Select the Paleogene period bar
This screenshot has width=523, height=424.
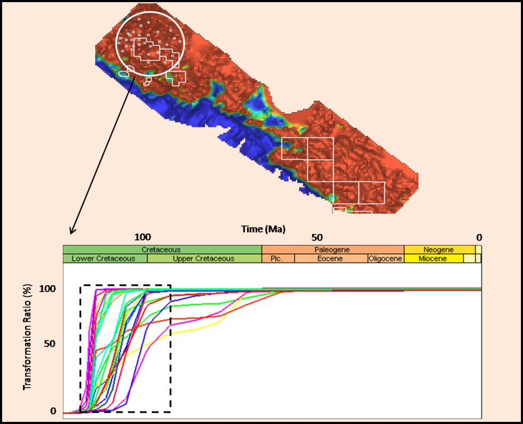click(x=332, y=250)
